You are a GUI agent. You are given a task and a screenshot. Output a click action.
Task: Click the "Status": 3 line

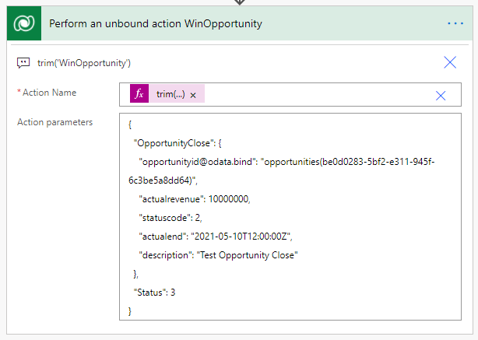(x=154, y=293)
